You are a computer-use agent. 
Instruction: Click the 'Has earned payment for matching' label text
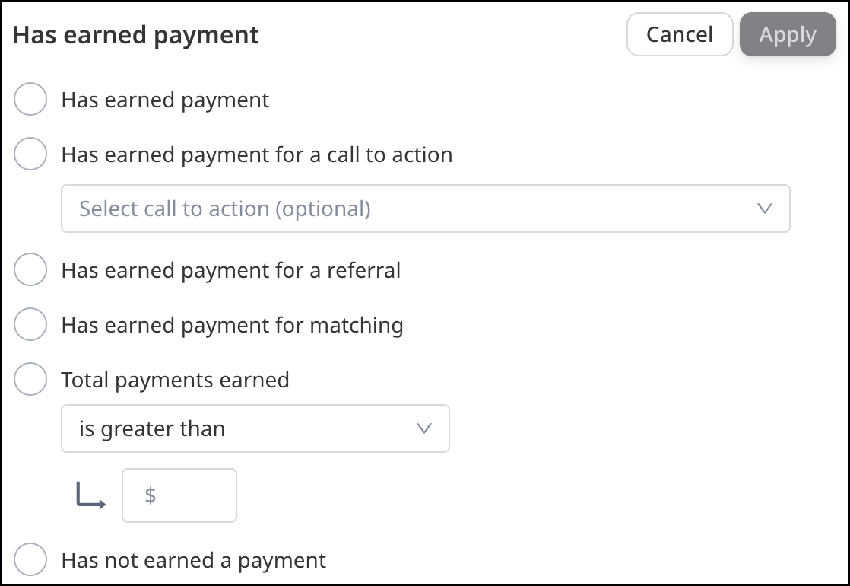pos(232,325)
